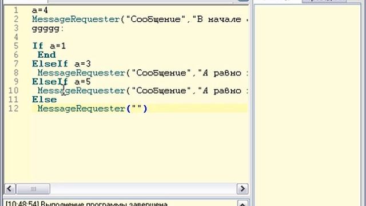The height and width of the screenshot is (206, 366).
Task: Click MessageRequester call with "В начале" text
Action: pos(140,19)
